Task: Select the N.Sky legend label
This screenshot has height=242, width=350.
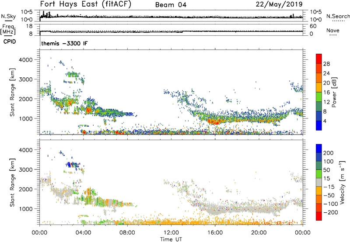Action: click(x=8, y=17)
